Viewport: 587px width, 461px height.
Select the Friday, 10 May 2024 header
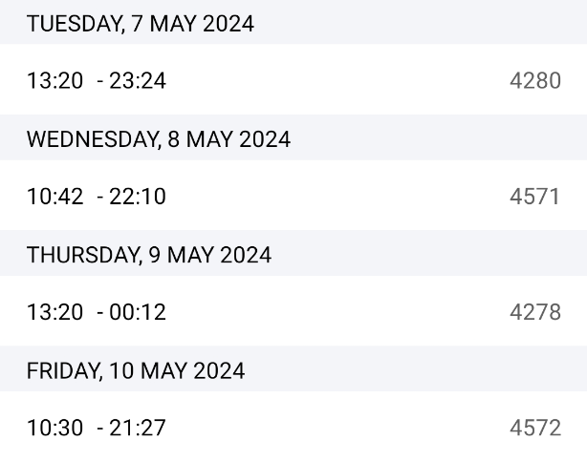pos(136,370)
